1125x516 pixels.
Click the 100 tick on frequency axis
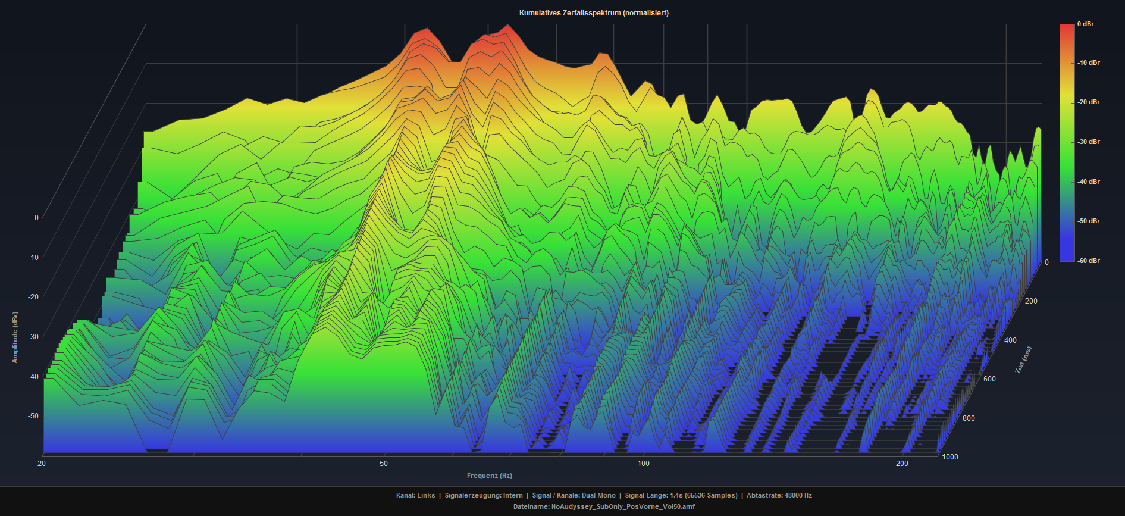643,464
